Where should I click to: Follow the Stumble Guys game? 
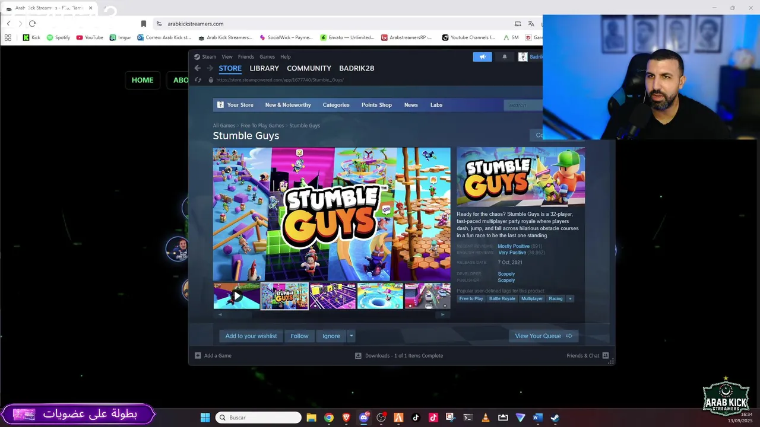tap(299, 336)
